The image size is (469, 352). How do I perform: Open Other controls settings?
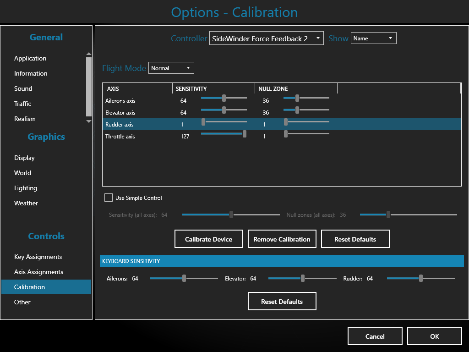(x=22, y=302)
